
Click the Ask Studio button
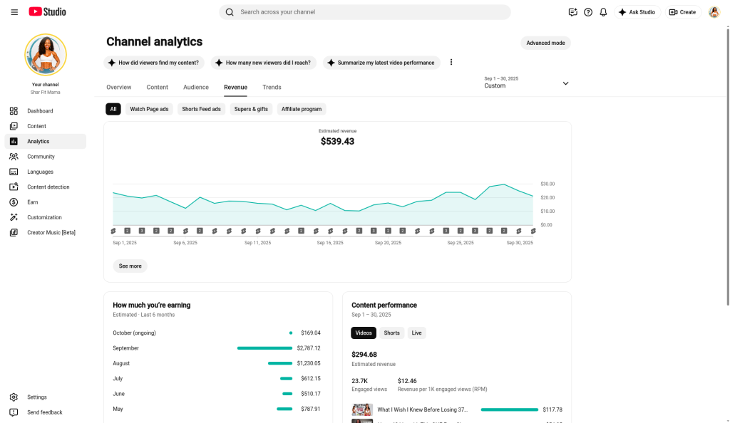click(637, 12)
